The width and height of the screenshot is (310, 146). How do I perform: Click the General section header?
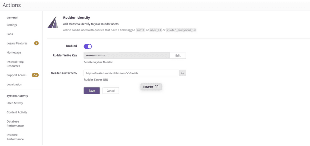click(12, 17)
